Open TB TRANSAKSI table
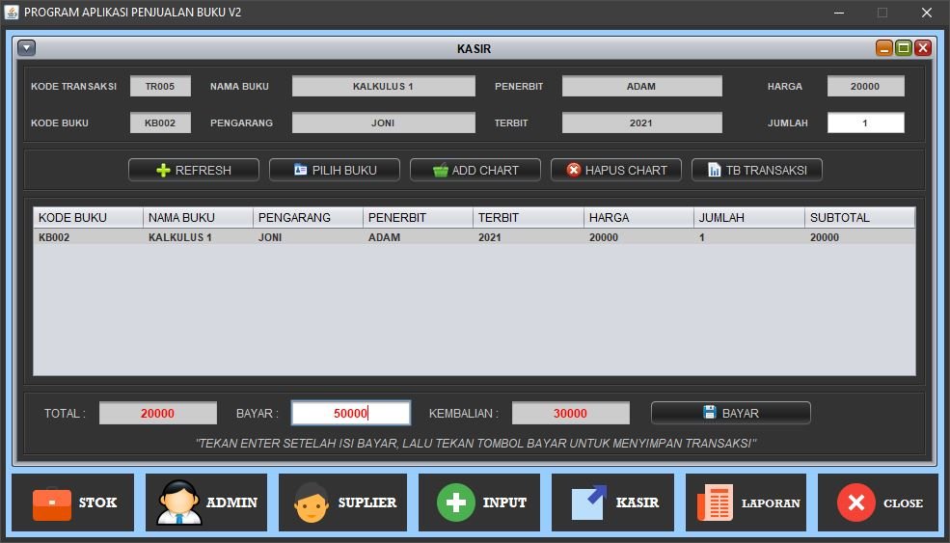The image size is (950, 543). pos(757,170)
